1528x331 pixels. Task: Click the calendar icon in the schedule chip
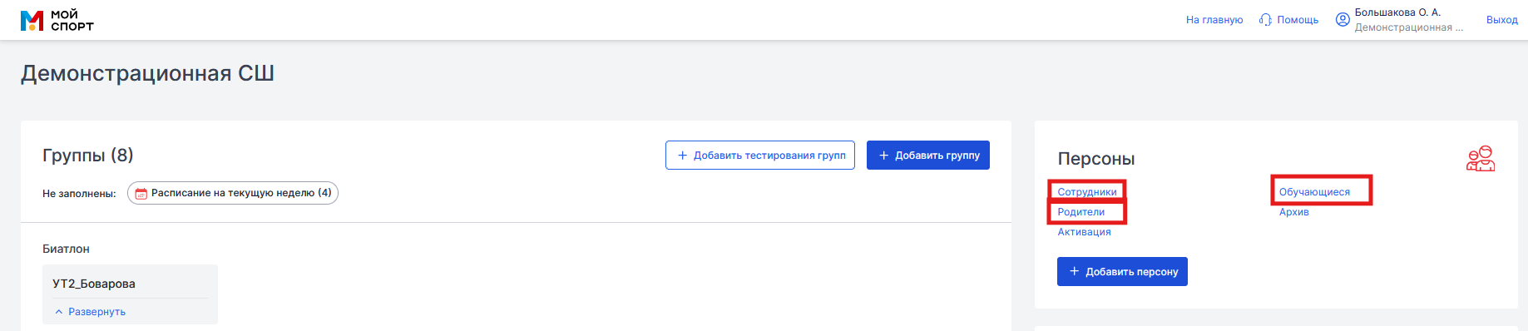(141, 193)
